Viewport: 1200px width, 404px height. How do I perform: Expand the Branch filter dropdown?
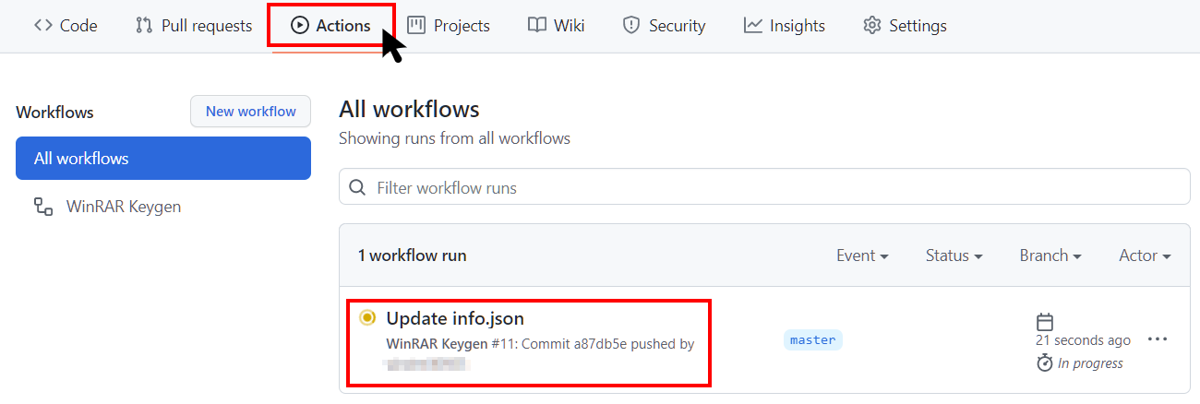tap(1050, 255)
